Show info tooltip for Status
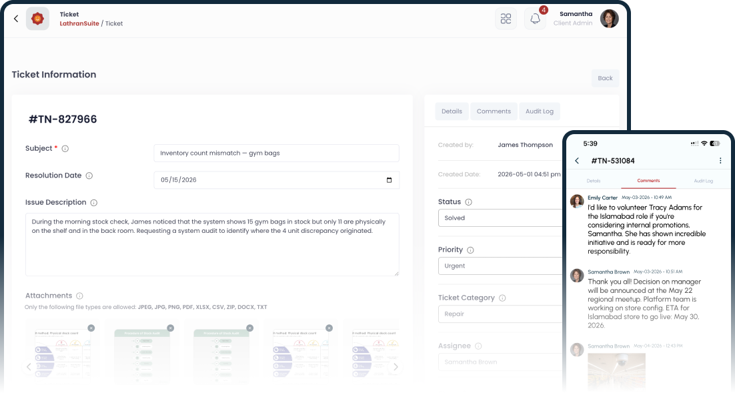735x393 pixels. (468, 202)
